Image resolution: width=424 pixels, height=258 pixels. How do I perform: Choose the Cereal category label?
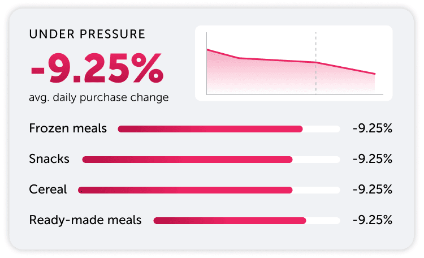pos(48,190)
